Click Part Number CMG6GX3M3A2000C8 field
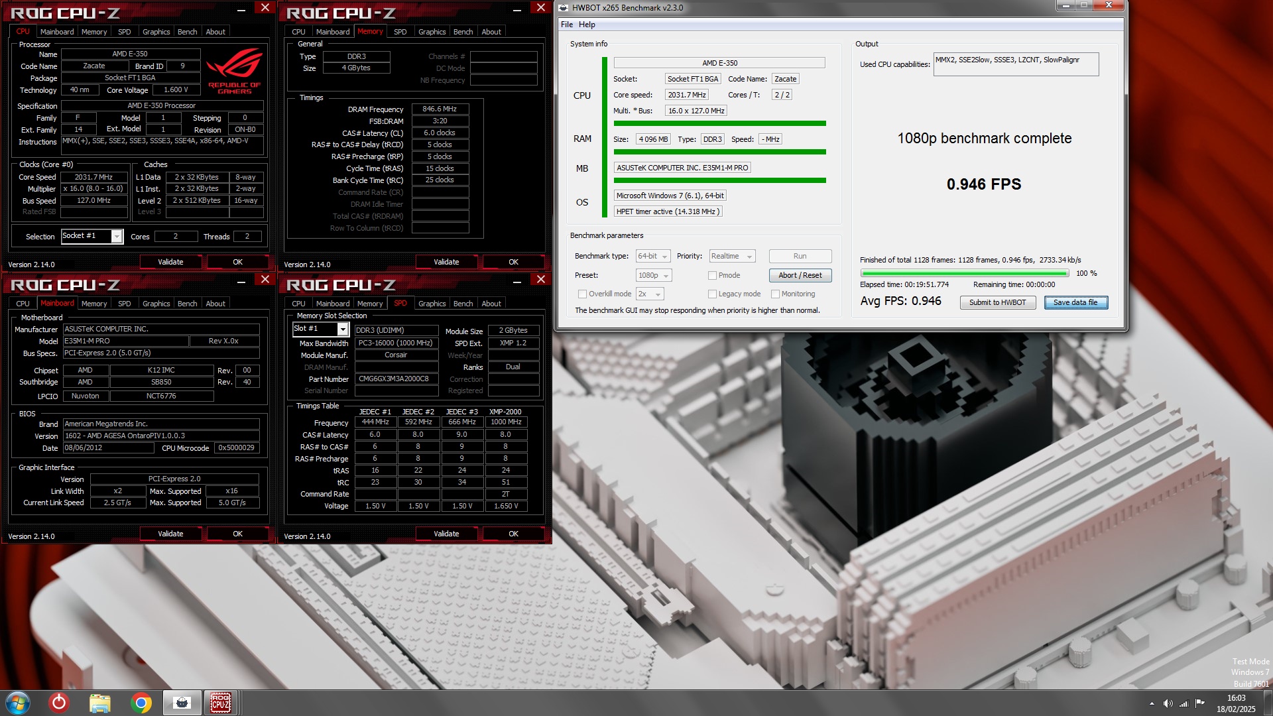 396,379
